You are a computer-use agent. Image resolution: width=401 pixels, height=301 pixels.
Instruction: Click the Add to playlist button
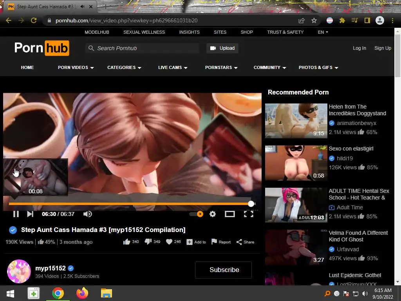click(196, 242)
